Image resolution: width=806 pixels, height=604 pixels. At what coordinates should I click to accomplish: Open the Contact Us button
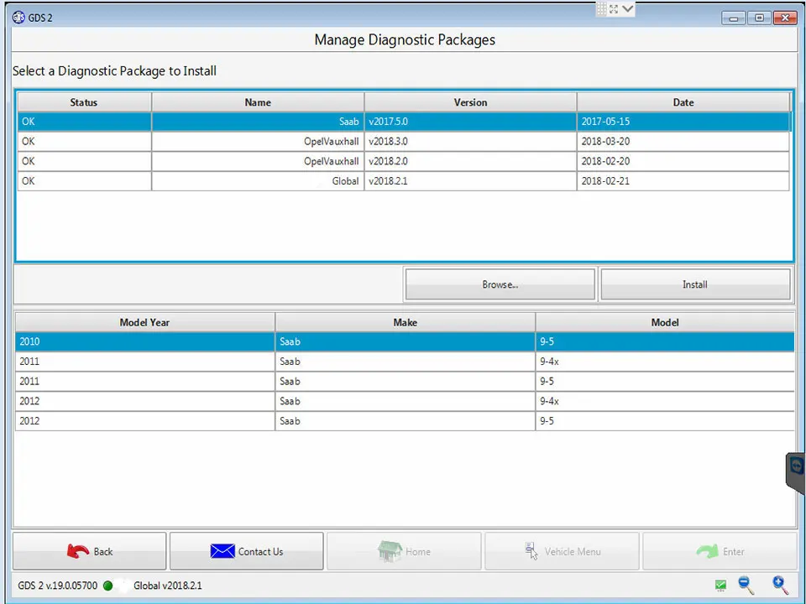(247, 551)
